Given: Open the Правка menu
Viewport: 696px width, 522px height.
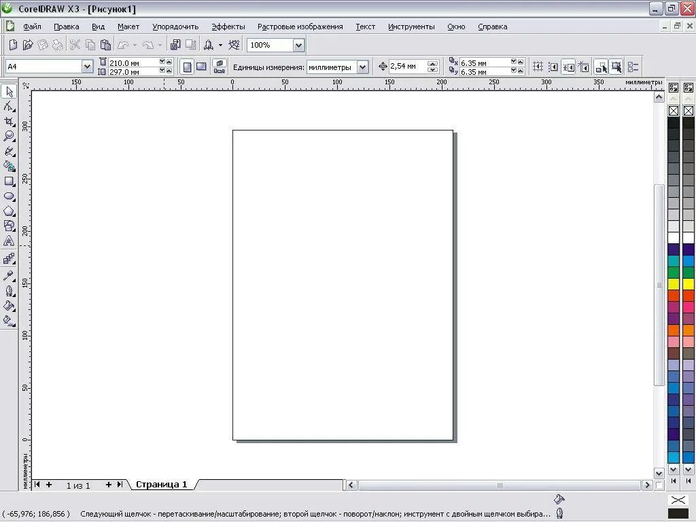Looking at the screenshot, I should [66, 27].
